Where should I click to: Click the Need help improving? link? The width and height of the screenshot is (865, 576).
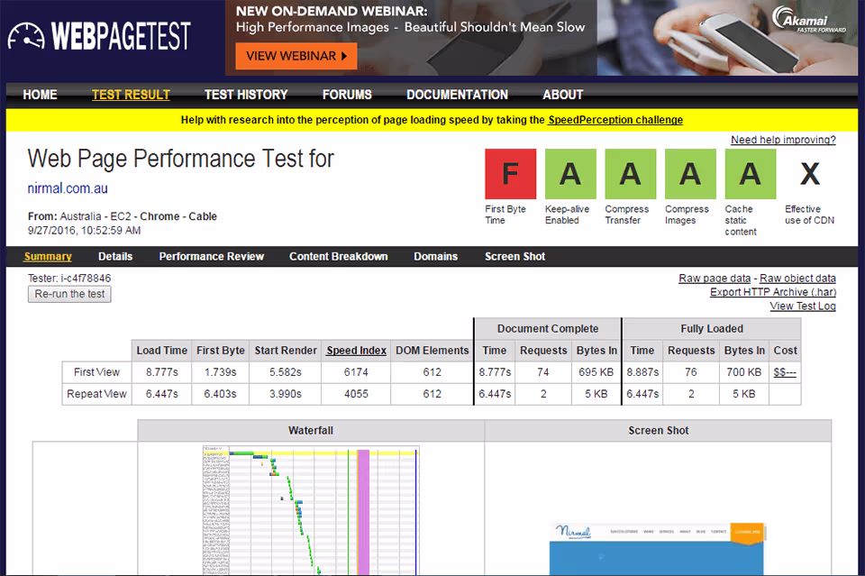(783, 140)
